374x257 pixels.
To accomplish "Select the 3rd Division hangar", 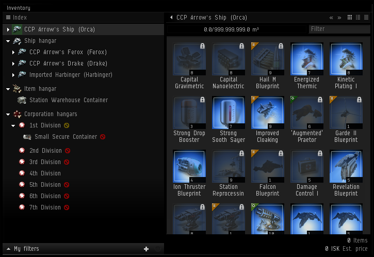I will (x=45, y=162).
